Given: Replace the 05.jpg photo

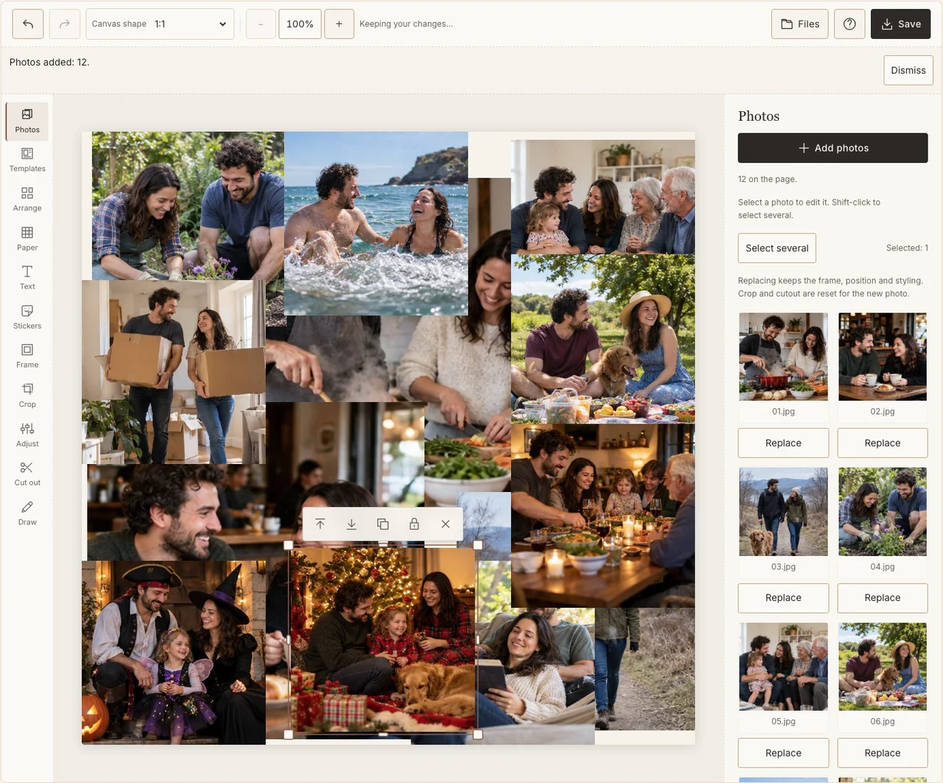Looking at the screenshot, I should [783, 753].
